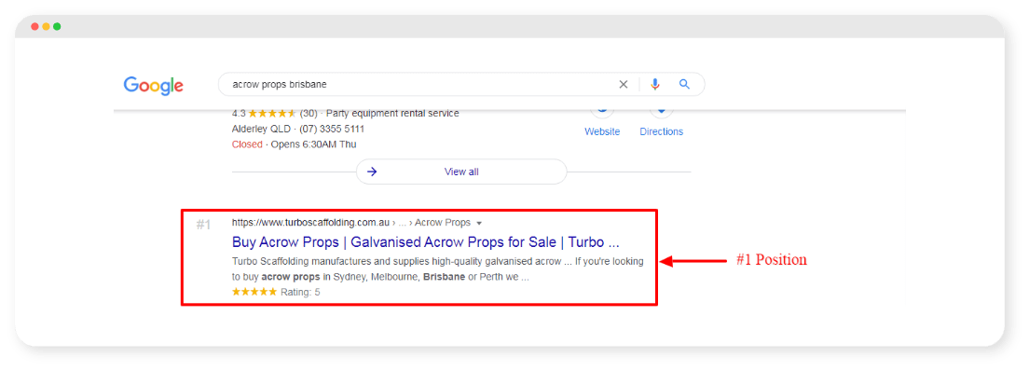The image size is (1029, 371).
Task: Start voice search with the microphone icon
Action: tap(655, 84)
